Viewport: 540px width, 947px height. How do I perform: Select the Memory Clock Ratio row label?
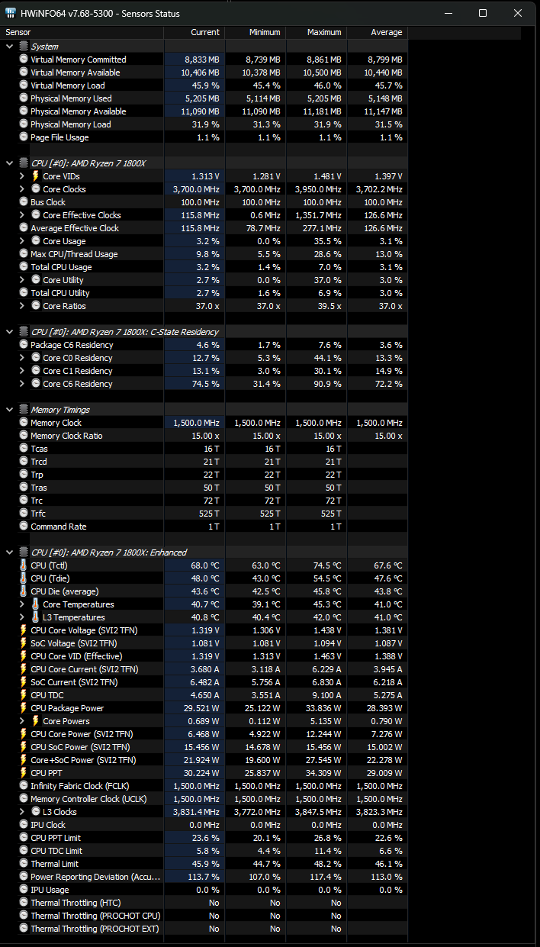click(66, 436)
